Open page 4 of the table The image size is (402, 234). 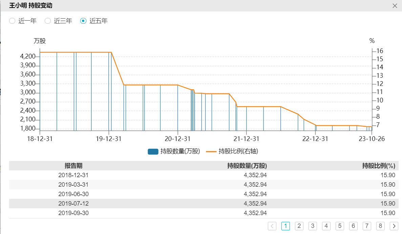pyautogui.click(x=326, y=226)
